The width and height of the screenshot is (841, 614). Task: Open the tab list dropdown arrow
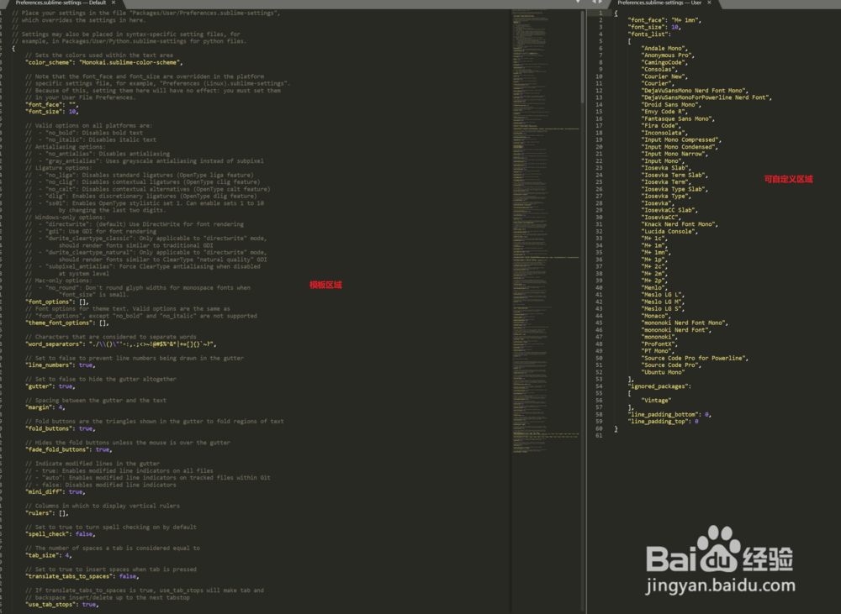pos(579,2)
